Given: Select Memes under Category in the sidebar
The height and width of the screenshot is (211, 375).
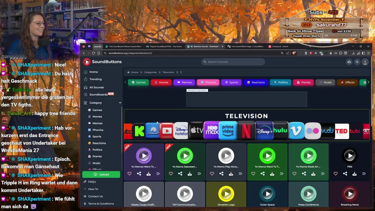Looking at the screenshot, I should pyautogui.click(x=97, y=123).
